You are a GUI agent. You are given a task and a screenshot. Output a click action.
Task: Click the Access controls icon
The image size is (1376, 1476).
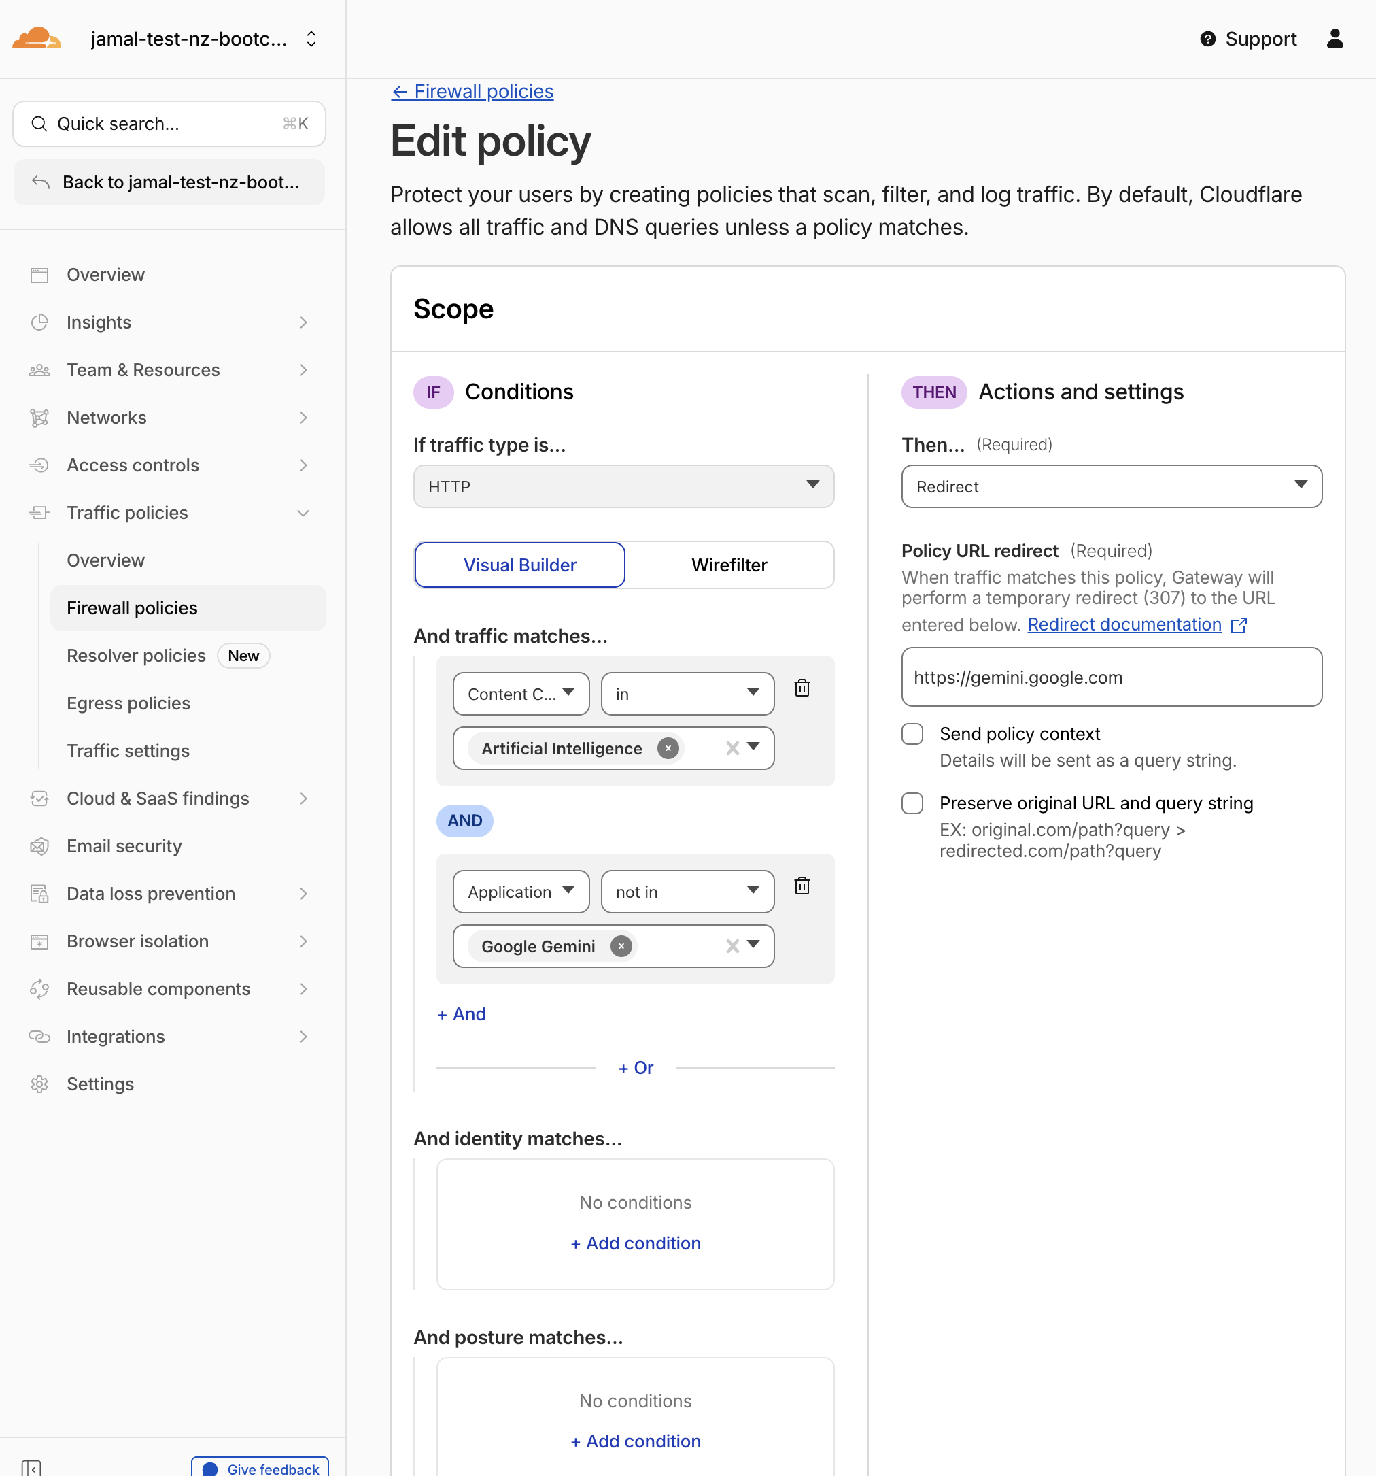click(39, 465)
